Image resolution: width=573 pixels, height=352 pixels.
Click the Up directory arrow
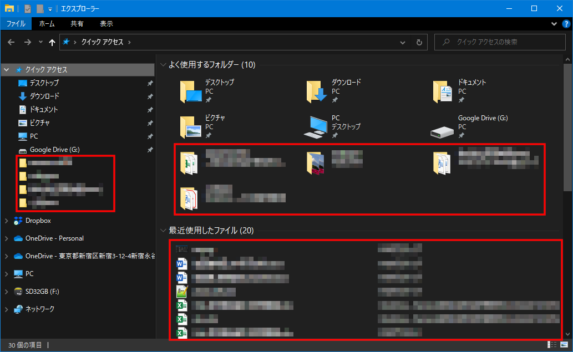[52, 42]
